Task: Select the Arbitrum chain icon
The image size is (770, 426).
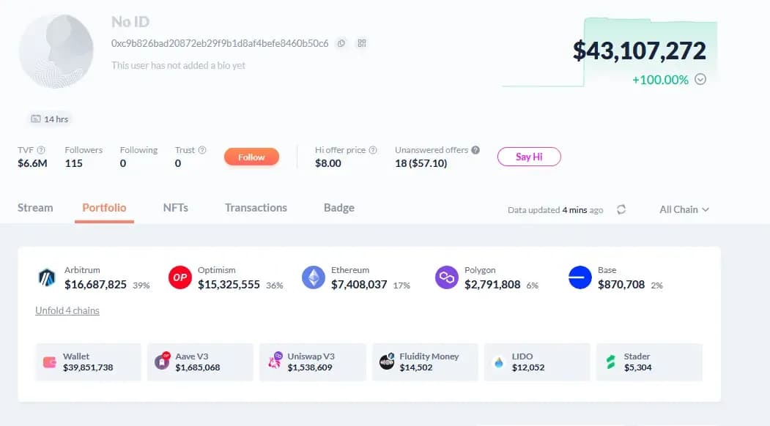Action: click(x=48, y=277)
